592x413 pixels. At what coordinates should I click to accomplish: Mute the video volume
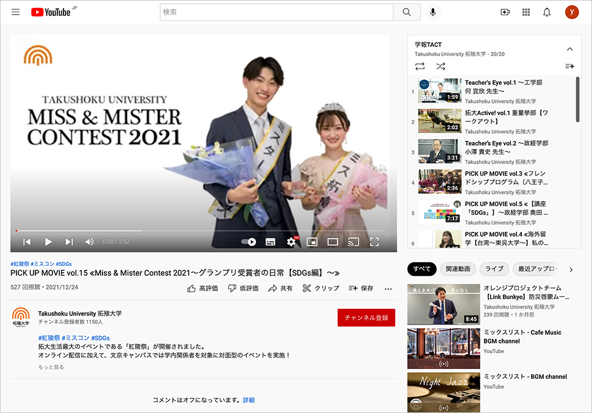(x=90, y=242)
